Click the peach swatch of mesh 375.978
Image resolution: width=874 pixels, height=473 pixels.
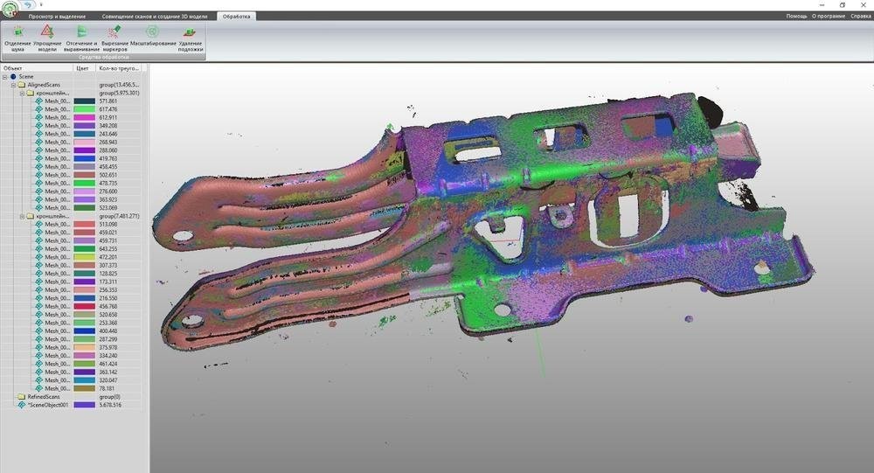pyautogui.click(x=85, y=347)
